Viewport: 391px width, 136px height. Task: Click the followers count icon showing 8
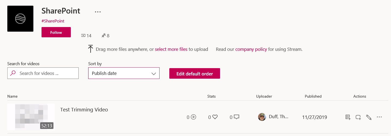[103, 35]
